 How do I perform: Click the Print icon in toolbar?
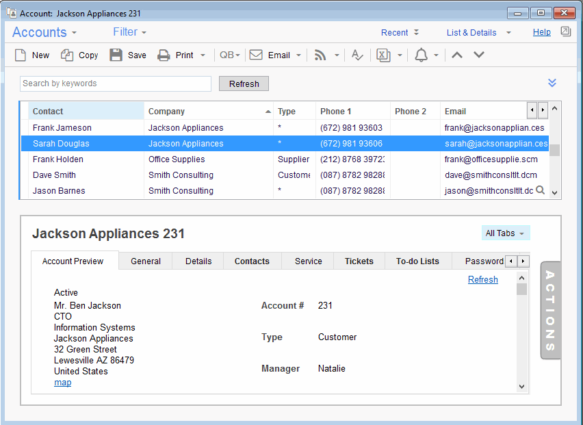(x=164, y=55)
